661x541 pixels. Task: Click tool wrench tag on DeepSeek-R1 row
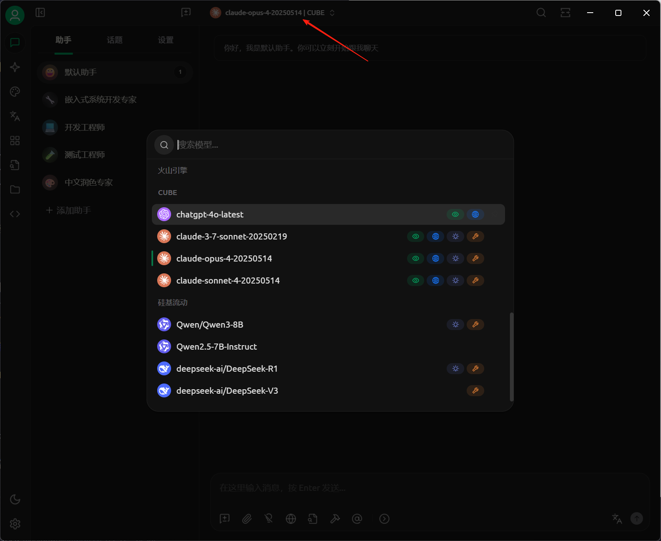pyautogui.click(x=475, y=368)
